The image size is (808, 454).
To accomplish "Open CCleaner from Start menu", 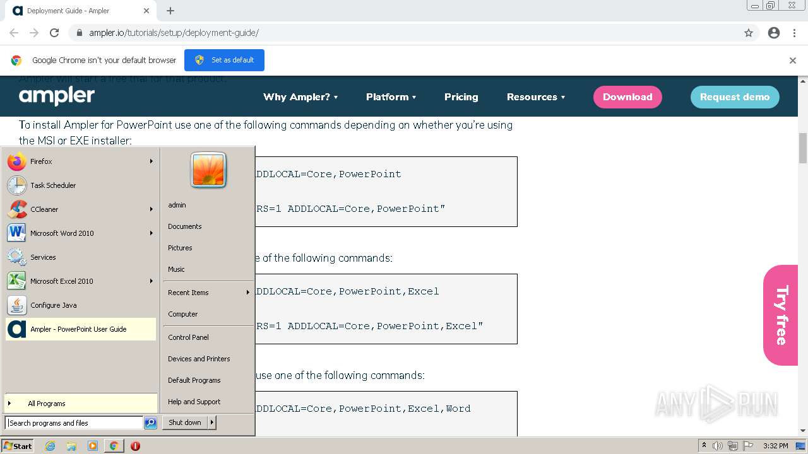I will (x=80, y=209).
